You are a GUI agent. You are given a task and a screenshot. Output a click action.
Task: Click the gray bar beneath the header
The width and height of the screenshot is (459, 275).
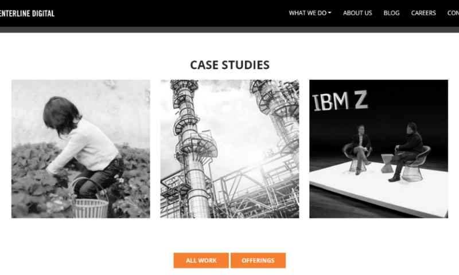tap(229, 30)
